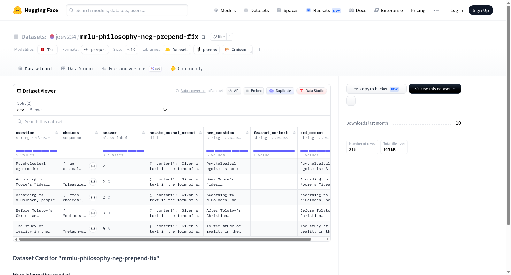Click the Datasets library tag
Image resolution: width=511 pixels, height=275 pixels.
pyautogui.click(x=177, y=50)
